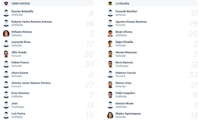Select the CERRO PORTENO team header
Viewport: 199px width, 120px height.
[21, 3]
